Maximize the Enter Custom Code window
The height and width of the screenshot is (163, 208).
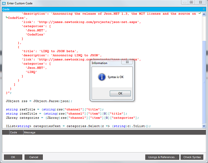pos(191,2)
